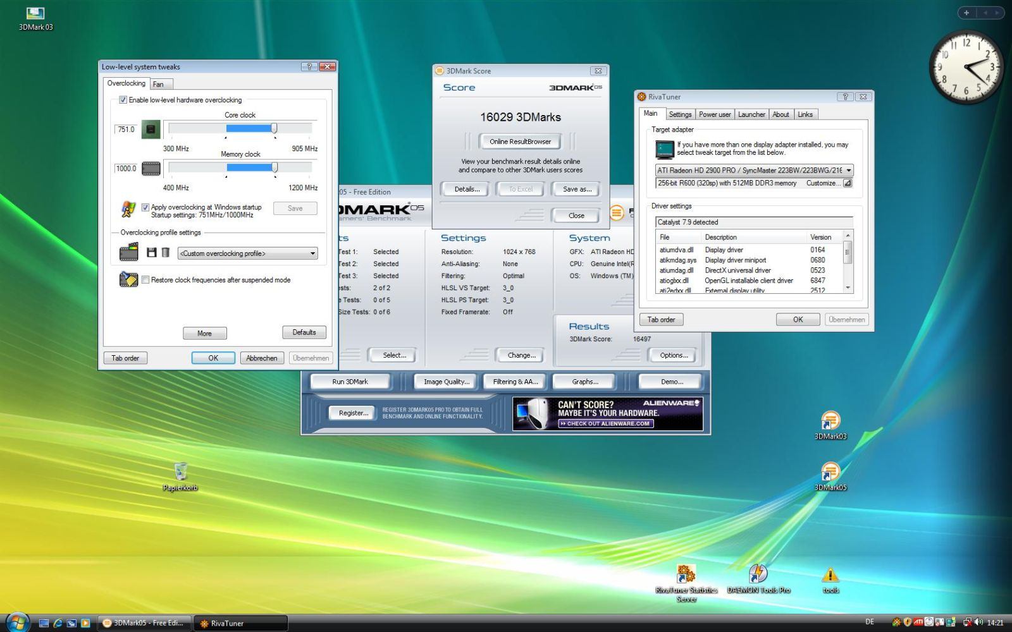Click the Details... button in score window
Screen dimensions: 1012x632
(467, 189)
